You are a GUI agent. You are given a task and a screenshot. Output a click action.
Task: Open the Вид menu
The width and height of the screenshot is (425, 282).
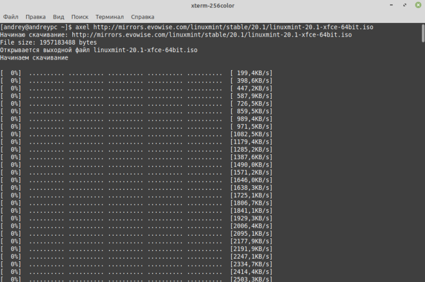point(59,16)
